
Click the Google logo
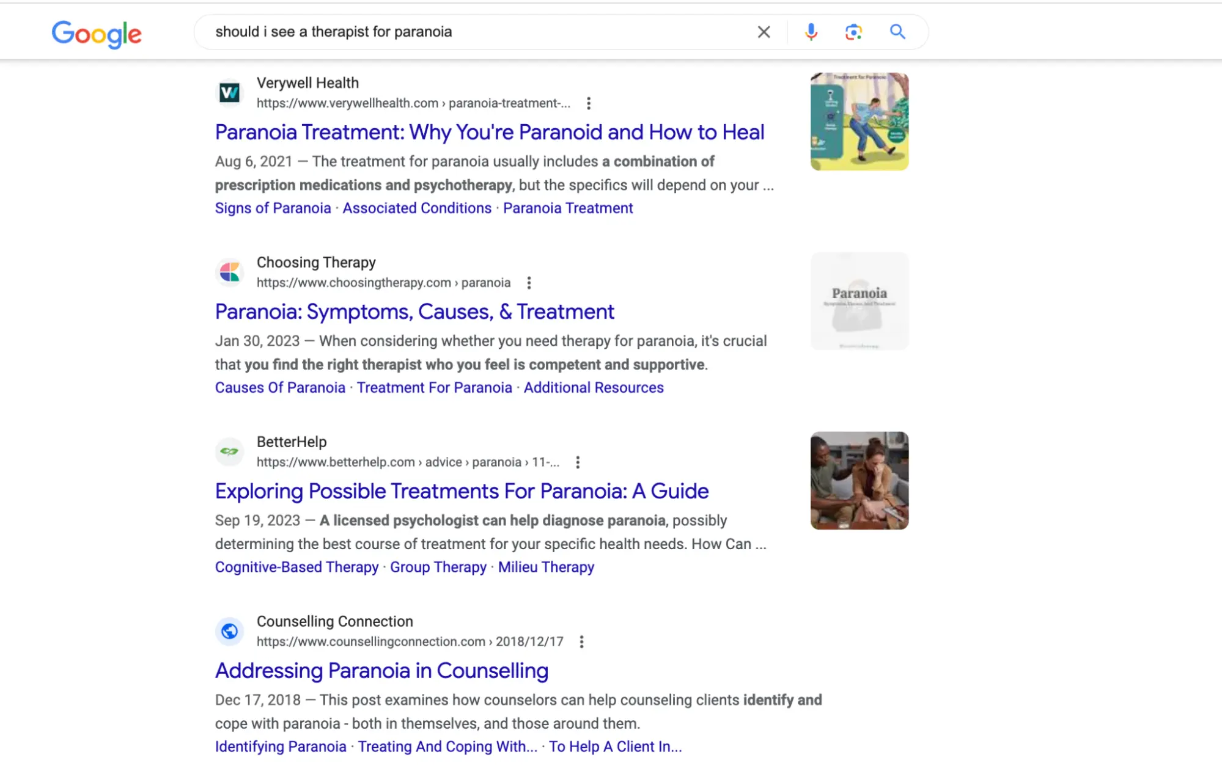click(x=97, y=33)
